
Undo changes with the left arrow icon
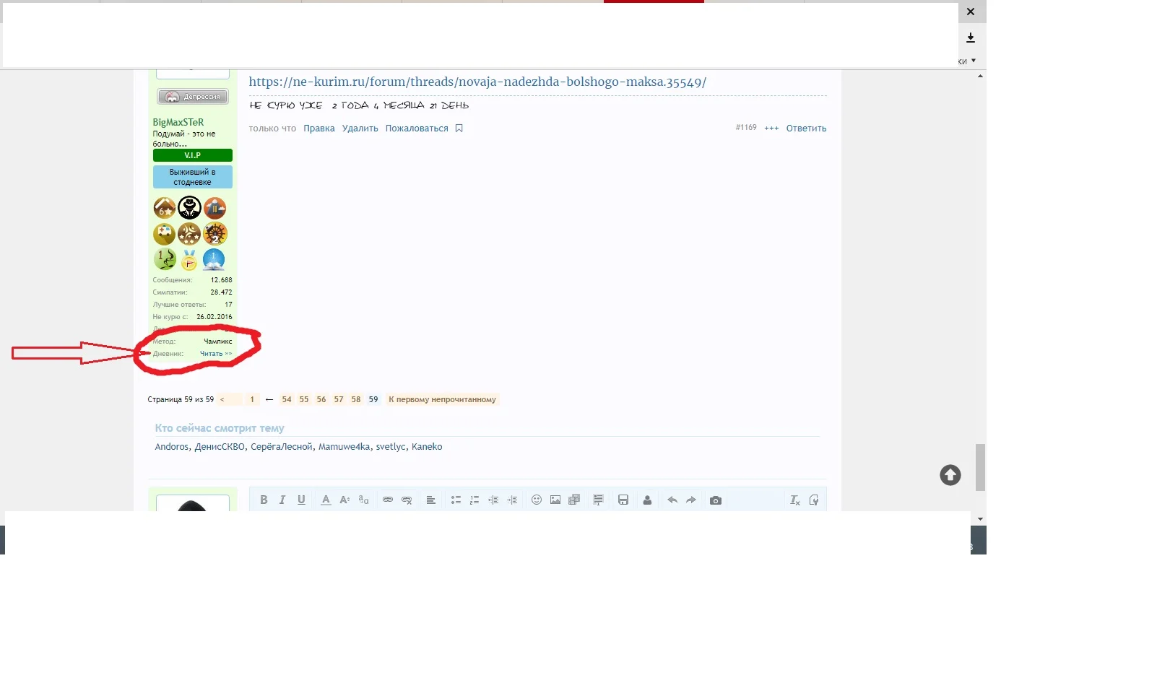pos(671,499)
